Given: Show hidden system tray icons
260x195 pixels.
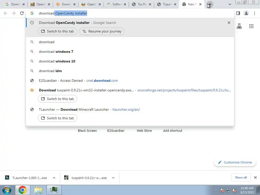Looking at the screenshot, I should [216, 190].
